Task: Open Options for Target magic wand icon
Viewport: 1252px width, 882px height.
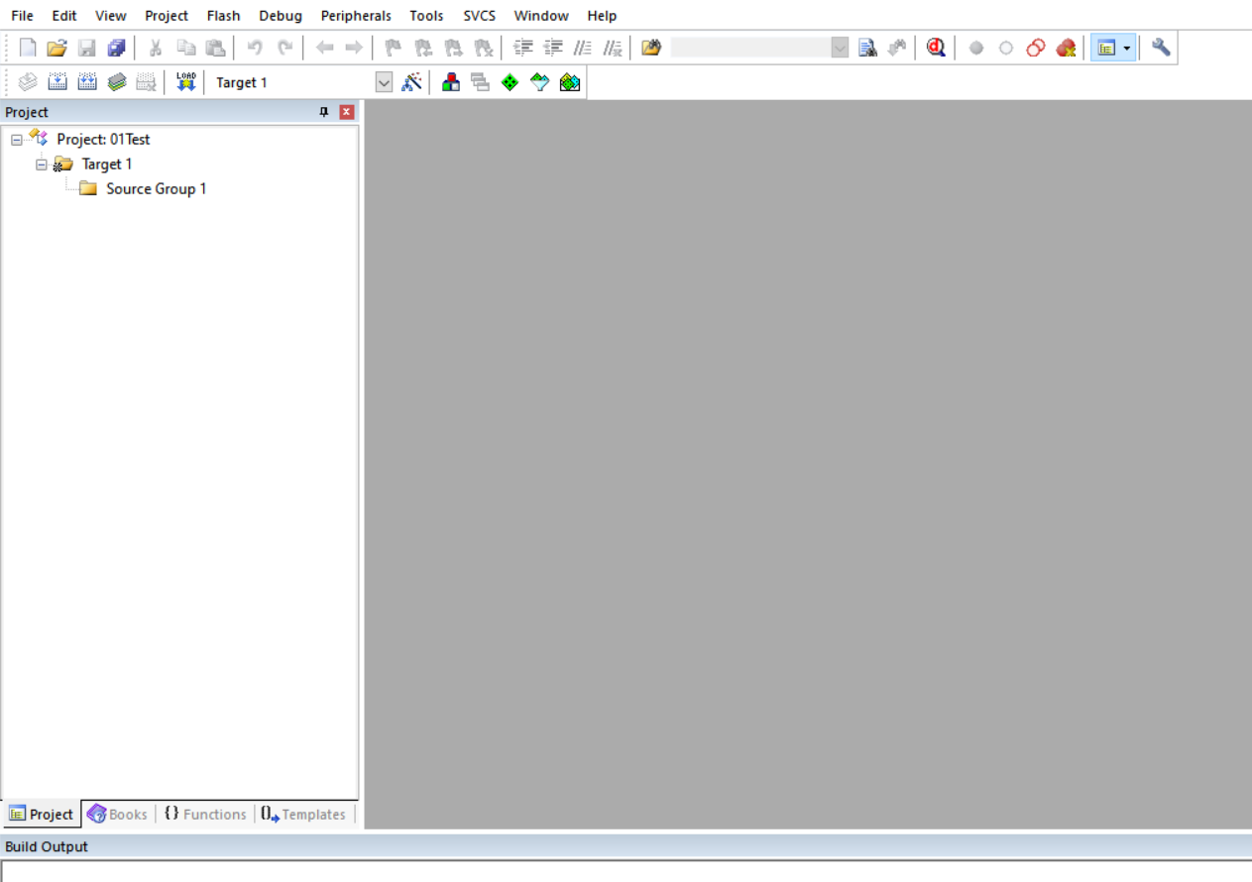Action: tap(411, 82)
